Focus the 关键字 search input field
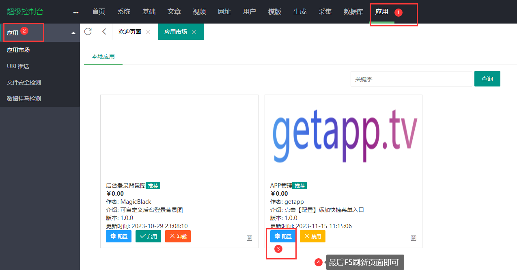 coord(411,79)
